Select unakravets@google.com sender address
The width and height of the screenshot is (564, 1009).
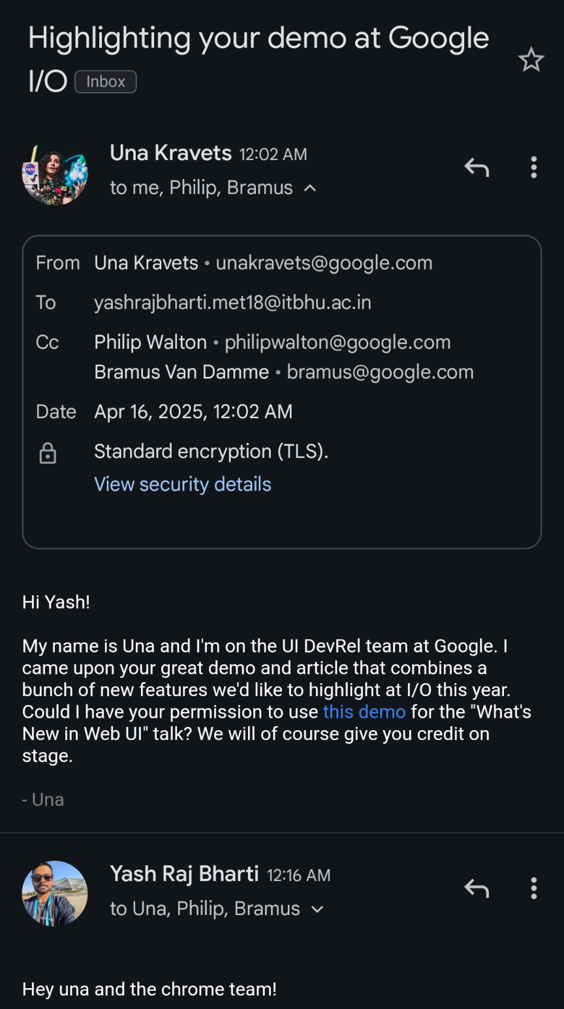click(x=324, y=263)
